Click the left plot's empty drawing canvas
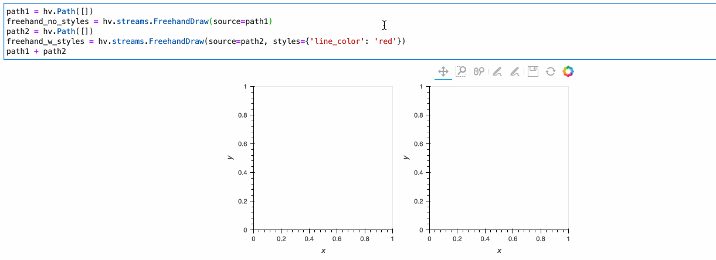This screenshot has height=260, width=716. [323, 158]
